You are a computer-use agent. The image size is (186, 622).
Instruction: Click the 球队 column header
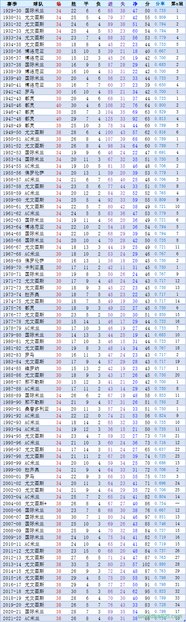coord(38,4)
